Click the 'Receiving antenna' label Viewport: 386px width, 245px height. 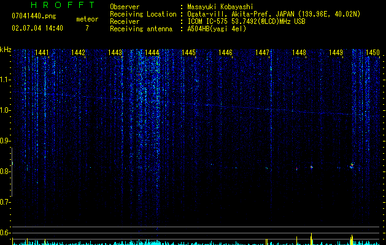click(141, 29)
